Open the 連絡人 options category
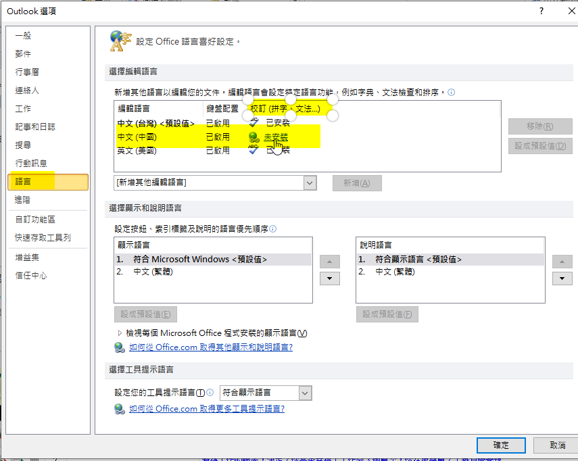Screen dimensions: 578x461 pyautogui.click(x=48, y=91)
